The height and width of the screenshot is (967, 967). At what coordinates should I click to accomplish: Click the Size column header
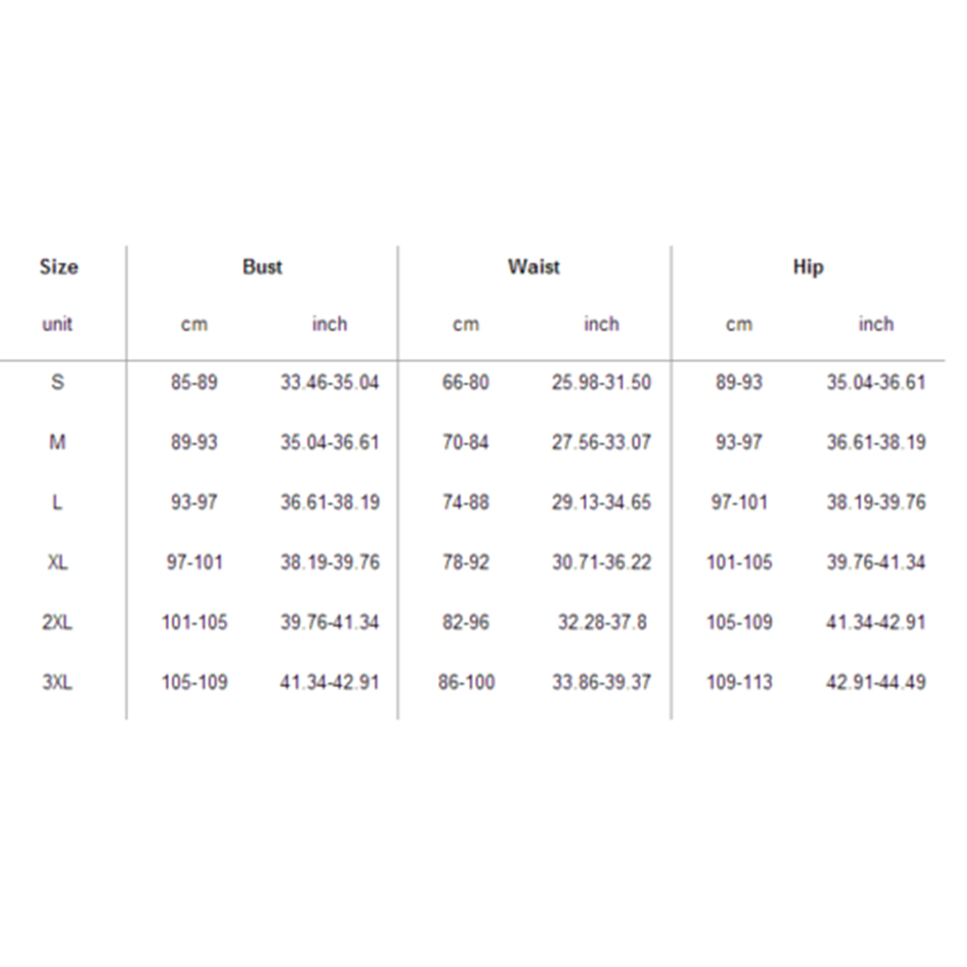pyautogui.click(x=59, y=267)
